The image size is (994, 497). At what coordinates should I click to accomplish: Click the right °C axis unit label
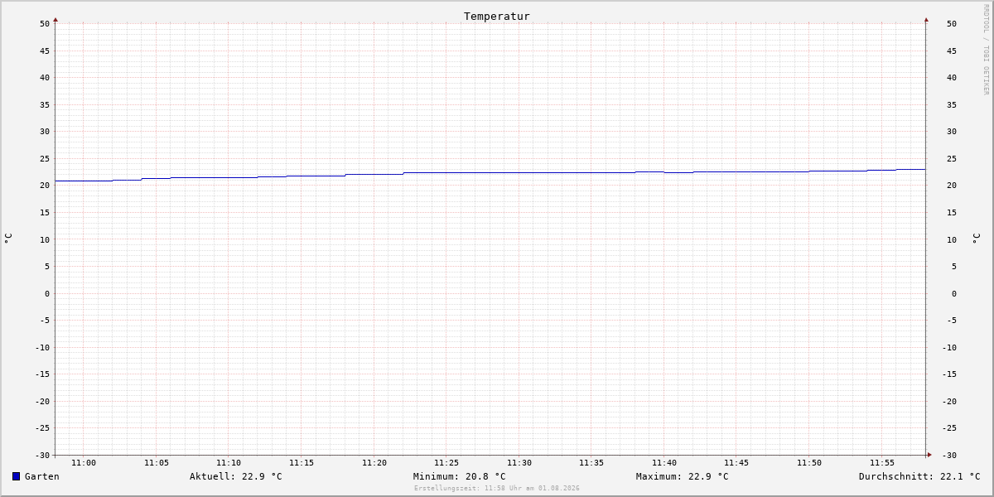click(976, 239)
